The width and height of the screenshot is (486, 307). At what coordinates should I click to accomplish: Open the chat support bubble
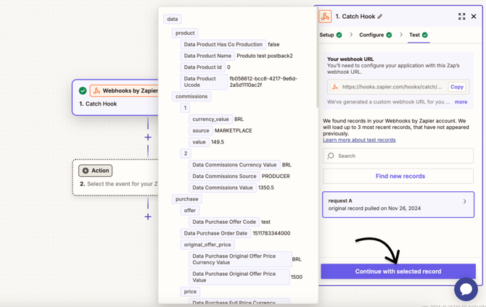click(466, 290)
